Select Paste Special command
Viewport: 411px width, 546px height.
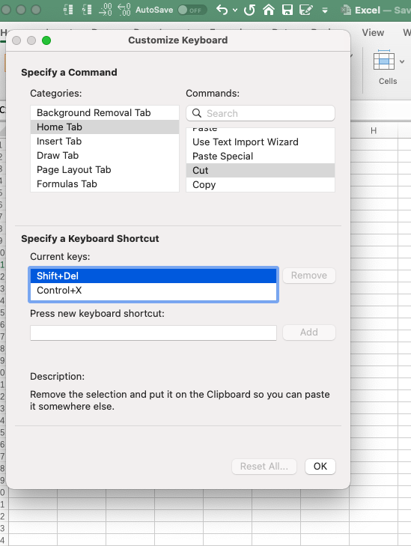click(x=261, y=157)
